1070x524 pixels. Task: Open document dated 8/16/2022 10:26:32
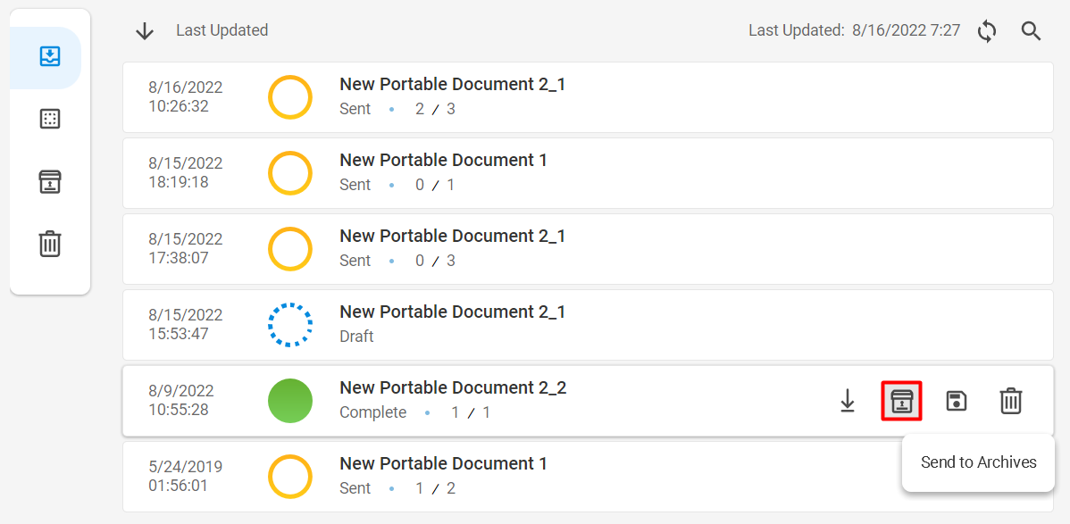coord(588,97)
